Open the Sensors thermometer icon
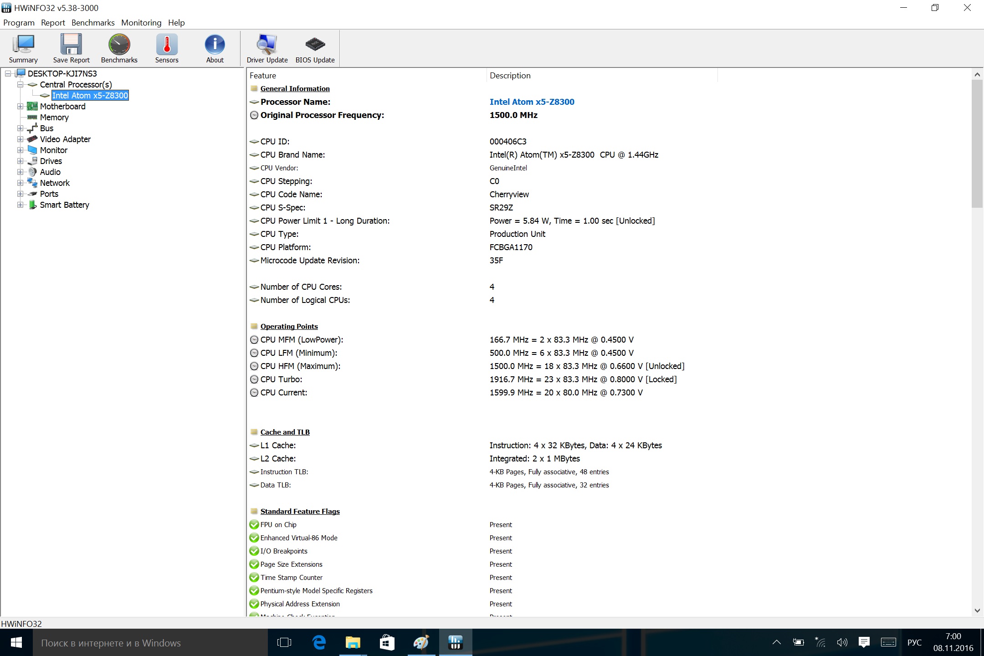This screenshot has width=984, height=656. click(167, 48)
